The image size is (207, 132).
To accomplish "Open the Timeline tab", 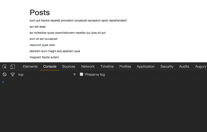I will coord(107,67).
